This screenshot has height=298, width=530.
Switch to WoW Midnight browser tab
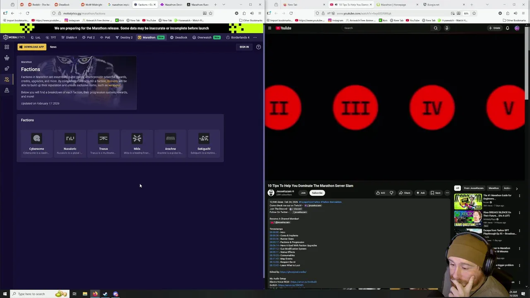(x=92, y=5)
